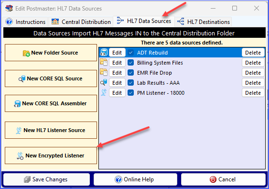Click the HL7 Destinations branching icon
269x189 pixels.
click(x=181, y=22)
